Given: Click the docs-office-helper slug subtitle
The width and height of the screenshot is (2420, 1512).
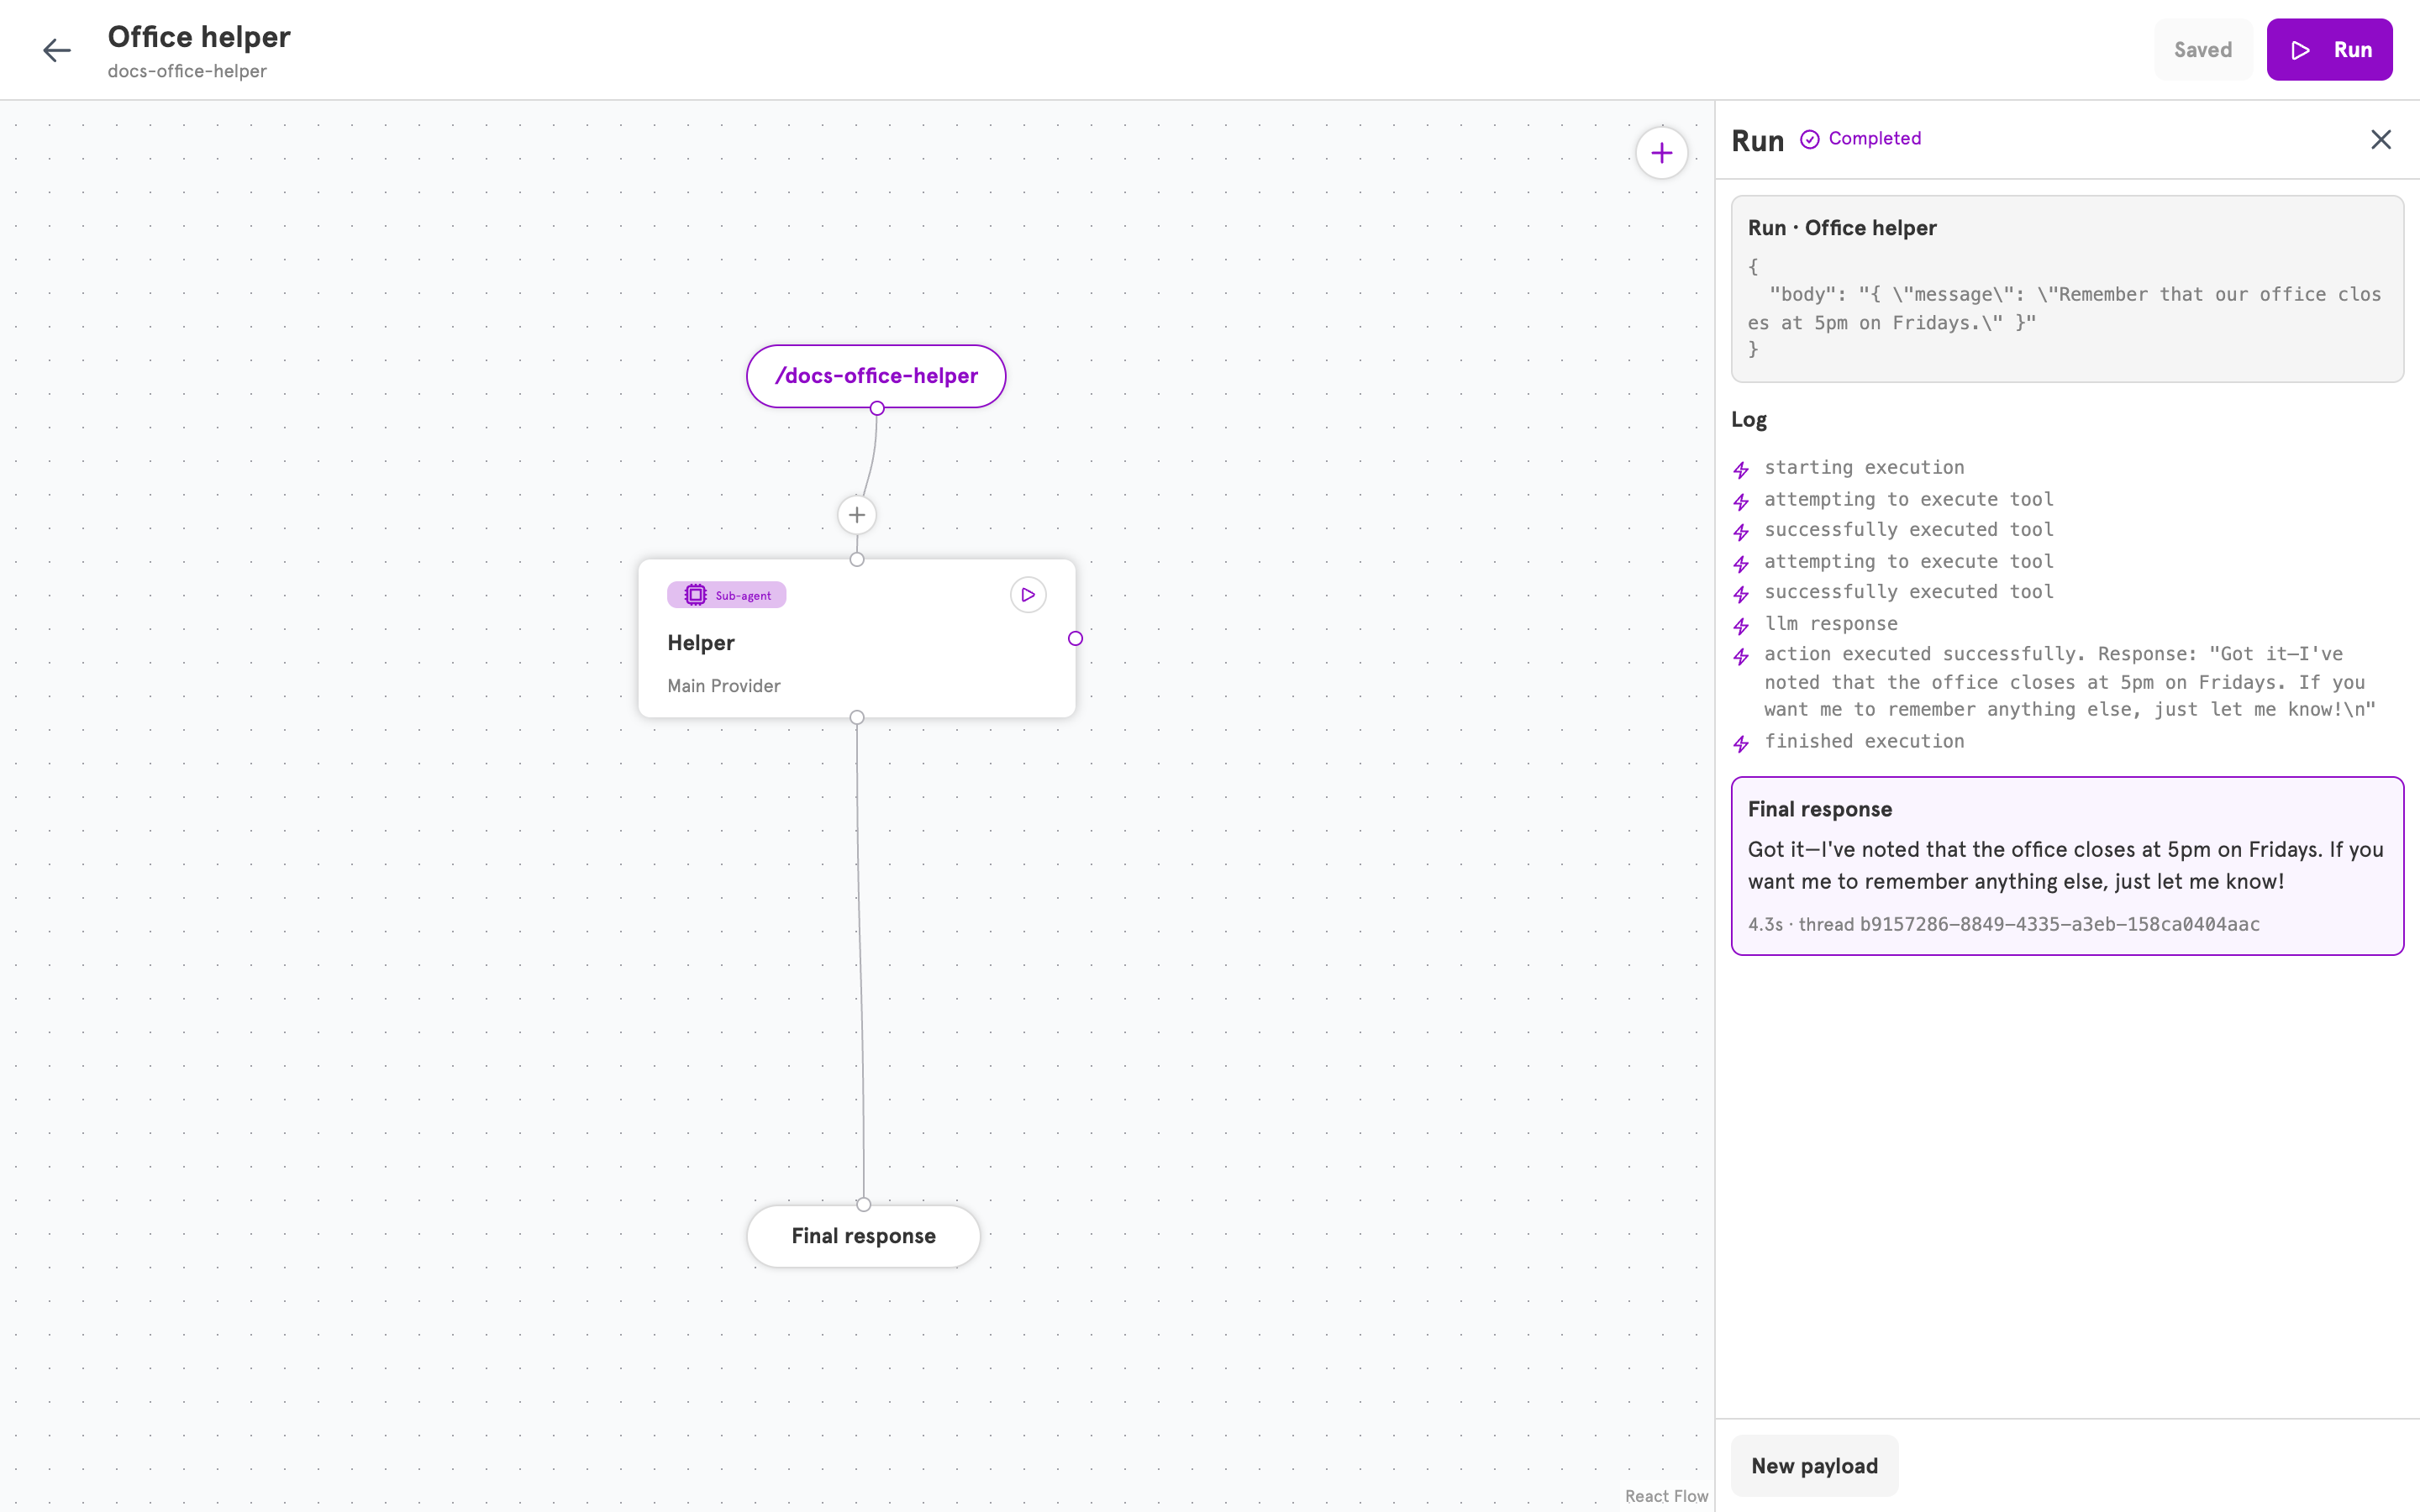Looking at the screenshot, I should [x=187, y=71].
